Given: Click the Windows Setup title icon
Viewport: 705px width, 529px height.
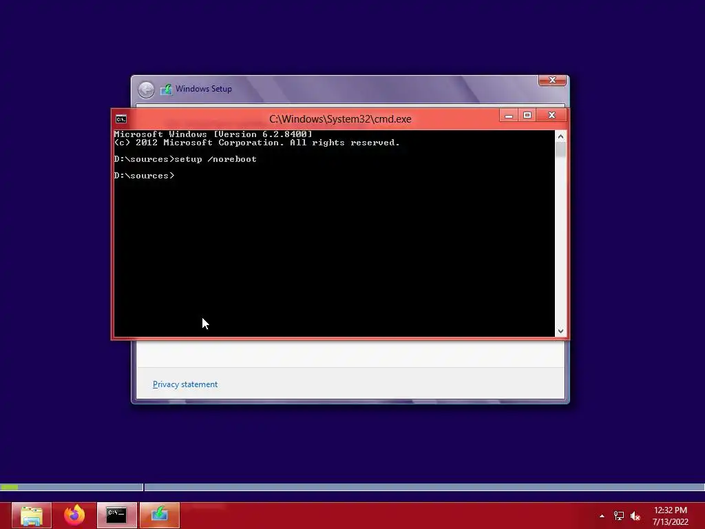Looking at the screenshot, I should tap(166, 89).
